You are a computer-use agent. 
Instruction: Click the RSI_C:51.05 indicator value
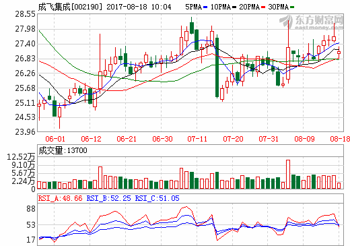pos(157,198)
